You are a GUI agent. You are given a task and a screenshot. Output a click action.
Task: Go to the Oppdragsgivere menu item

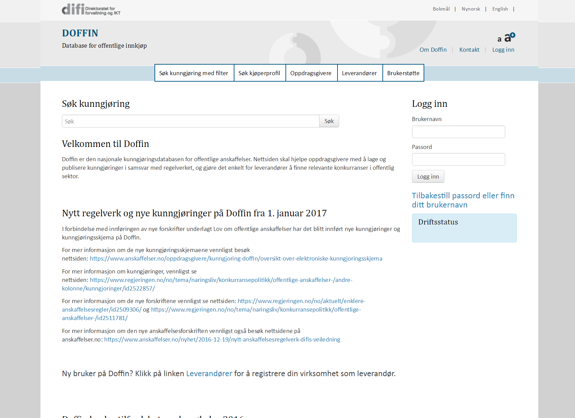coord(311,73)
